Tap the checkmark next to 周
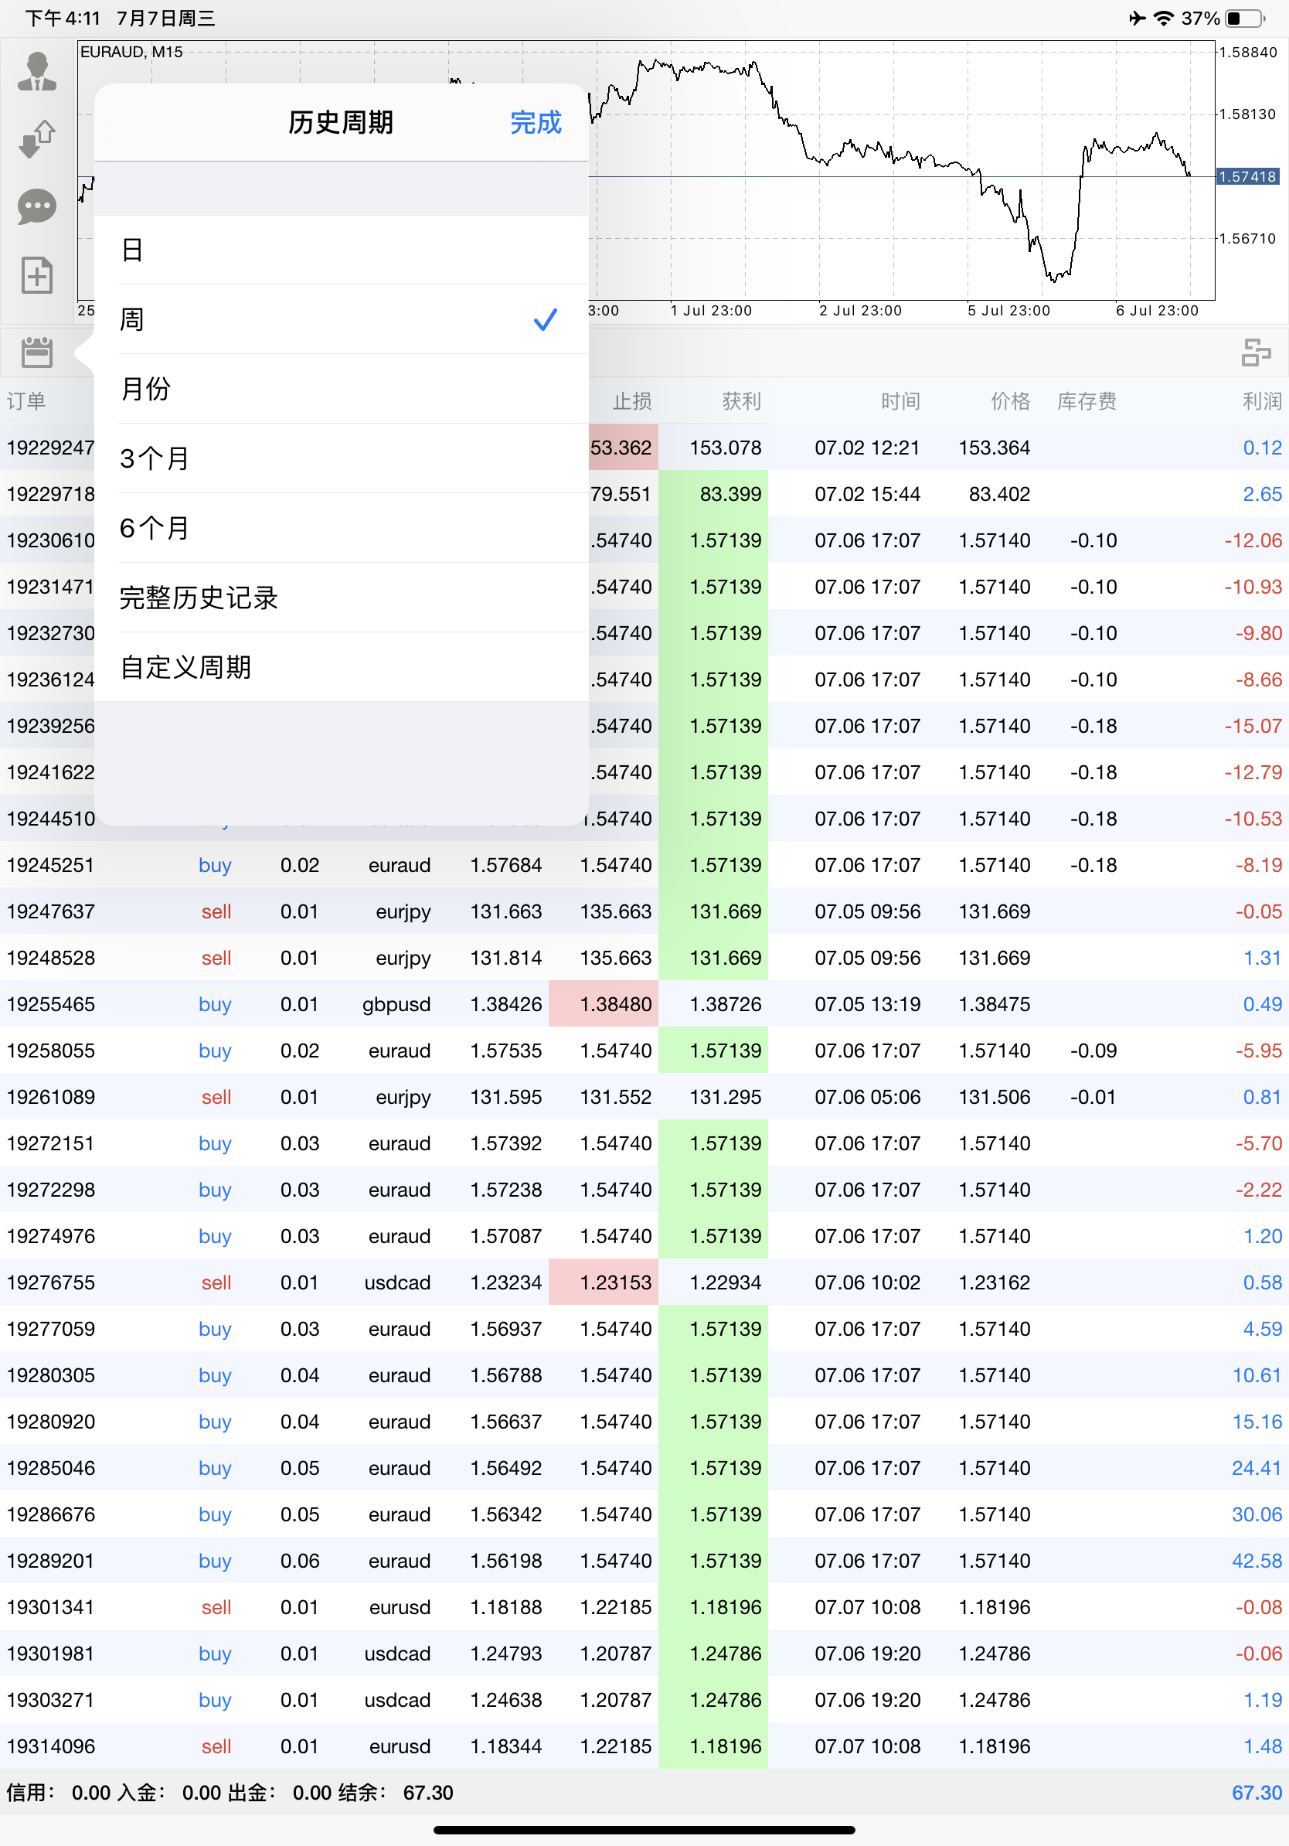Viewport: 1289px width, 1846px height. point(545,319)
